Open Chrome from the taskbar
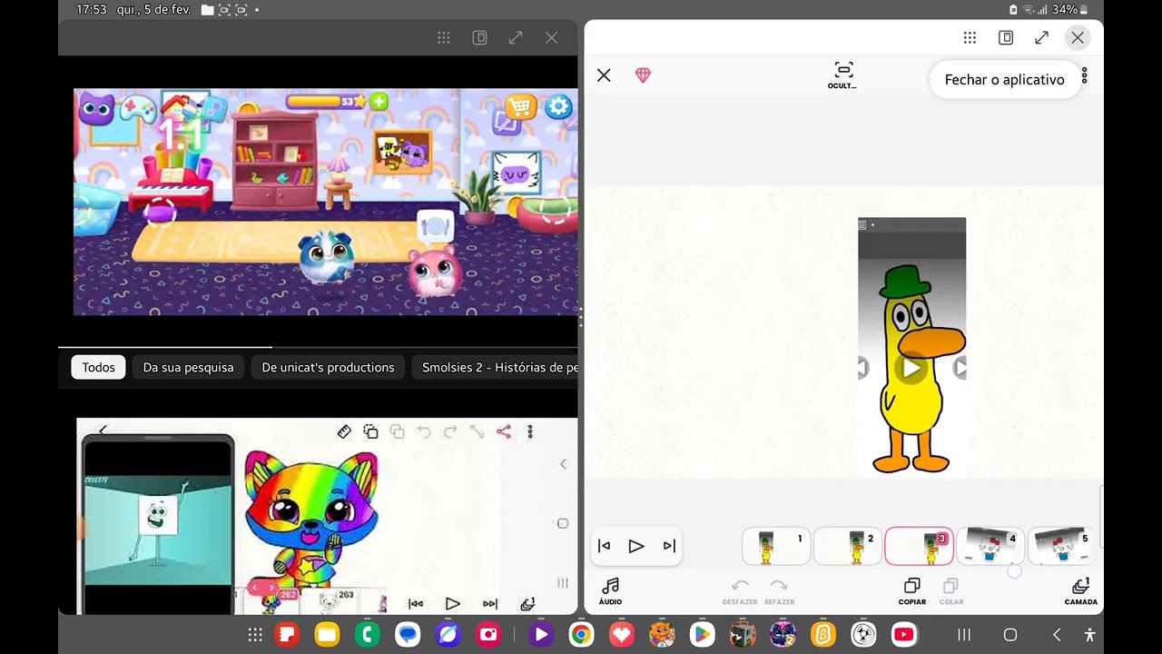This screenshot has height=654, width=1162. (x=581, y=635)
